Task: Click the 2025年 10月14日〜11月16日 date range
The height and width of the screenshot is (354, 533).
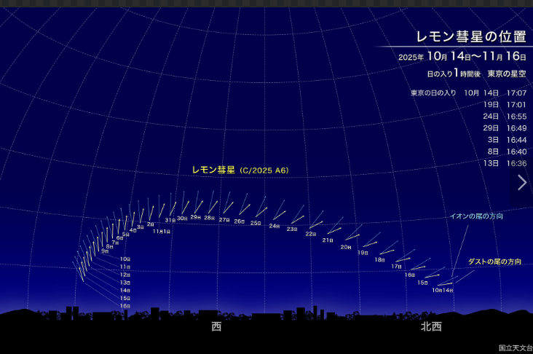Action: click(462, 57)
